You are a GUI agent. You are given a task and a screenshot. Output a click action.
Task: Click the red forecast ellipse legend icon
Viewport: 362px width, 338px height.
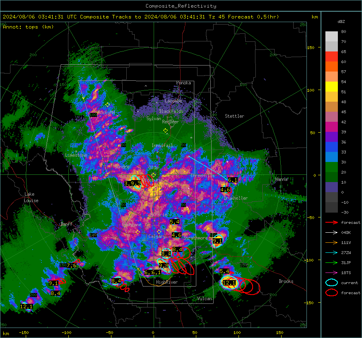tap(331, 293)
